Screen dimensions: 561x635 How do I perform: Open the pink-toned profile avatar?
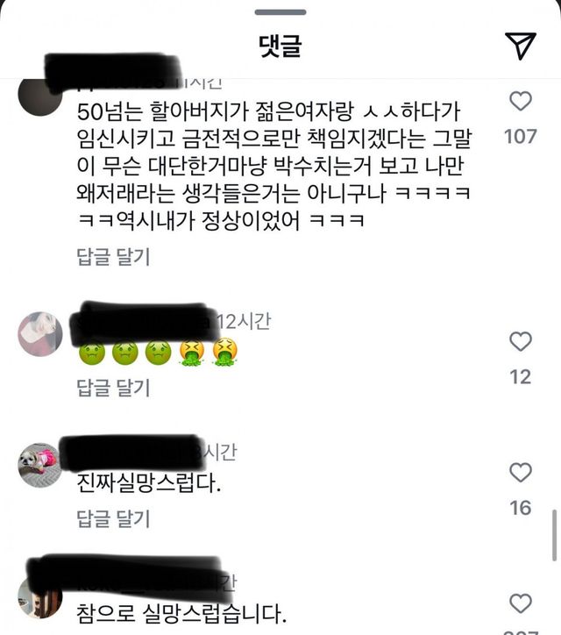(x=40, y=334)
